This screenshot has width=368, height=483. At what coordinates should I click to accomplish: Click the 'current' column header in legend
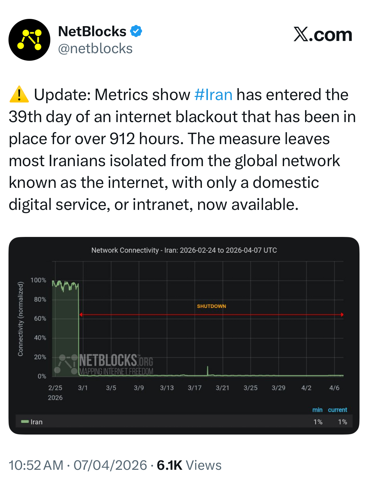(x=337, y=410)
